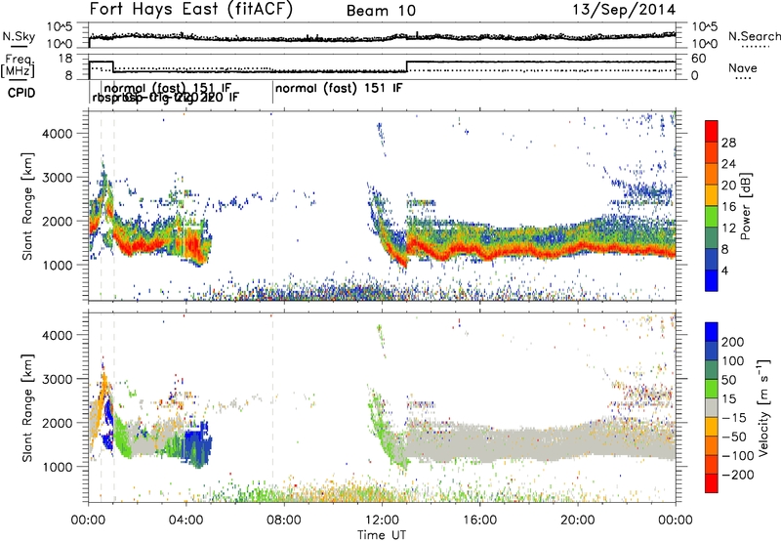781x541 pixels.
Task: Click the 'normal (fast) 151 IF' label beginning before 08:00
Action: tap(339, 89)
